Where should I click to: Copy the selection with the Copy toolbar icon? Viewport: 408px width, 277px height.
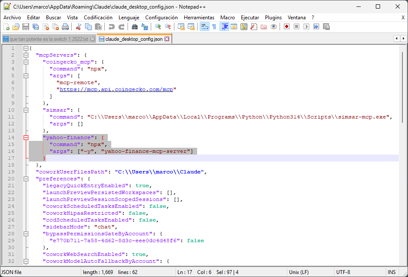pyautogui.click(x=88, y=27)
